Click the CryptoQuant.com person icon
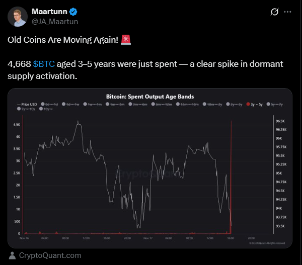The height and width of the screenshot is (265, 302). pos(13,255)
